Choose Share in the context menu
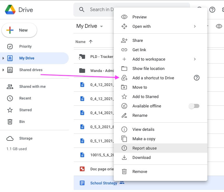This screenshot has height=192, width=224. 161,40
